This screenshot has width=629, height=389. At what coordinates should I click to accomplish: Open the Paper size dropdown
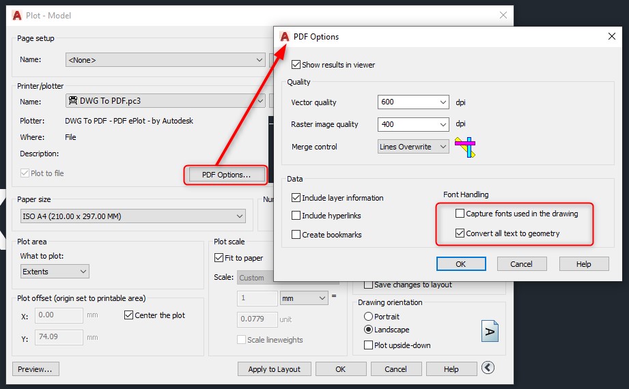coord(132,216)
